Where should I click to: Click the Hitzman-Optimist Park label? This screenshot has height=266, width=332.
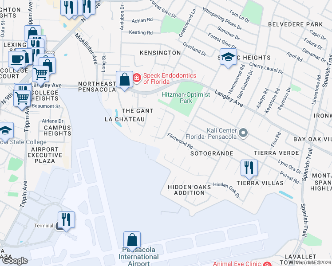[x=186, y=98]
